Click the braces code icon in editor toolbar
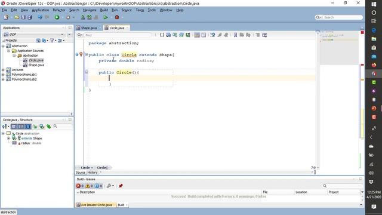This screenshot has width=382, height=215. coord(162,35)
